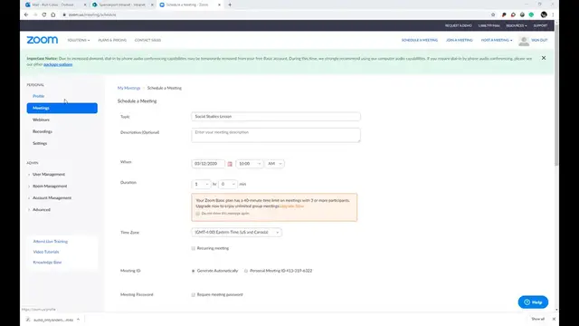Select the Personal Meeting ID option
Image resolution: width=579 pixels, height=326 pixels.
point(246,271)
